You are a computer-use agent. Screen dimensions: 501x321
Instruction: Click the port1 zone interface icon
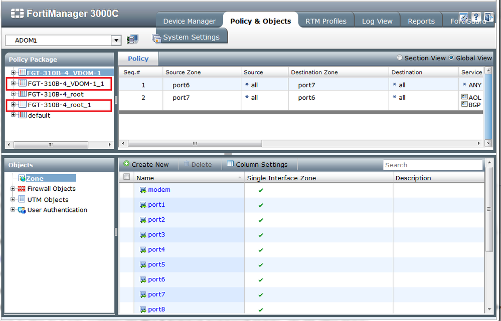143,205
